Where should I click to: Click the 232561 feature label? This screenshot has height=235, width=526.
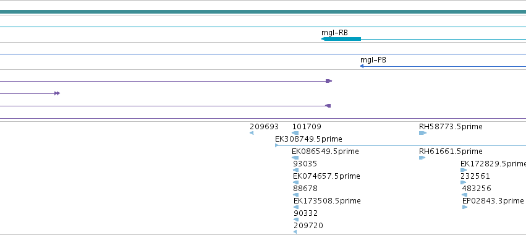(475, 176)
